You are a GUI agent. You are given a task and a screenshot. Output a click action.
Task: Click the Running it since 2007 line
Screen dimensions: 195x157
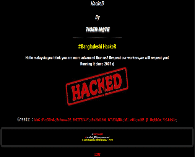[97, 64]
